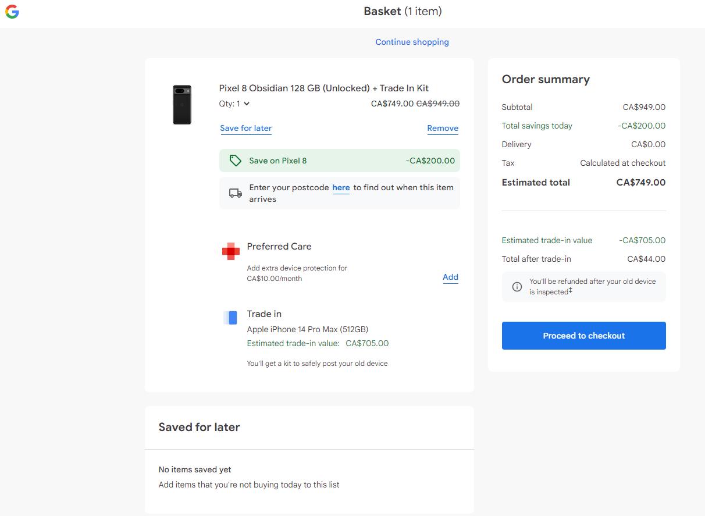This screenshot has width=705, height=516.
Task: Click Continue shopping link
Action: pyautogui.click(x=412, y=42)
